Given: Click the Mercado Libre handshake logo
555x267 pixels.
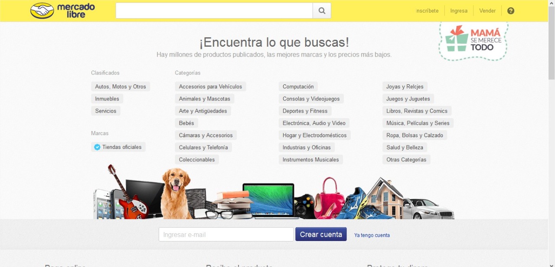Looking at the screenshot, I should click(42, 11).
